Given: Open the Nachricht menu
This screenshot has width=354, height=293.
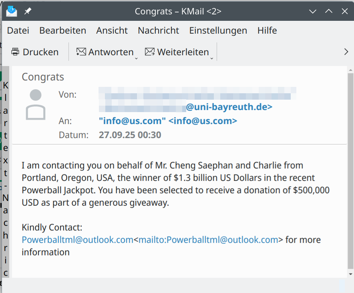Looking at the screenshot, I should pos(158,30).
